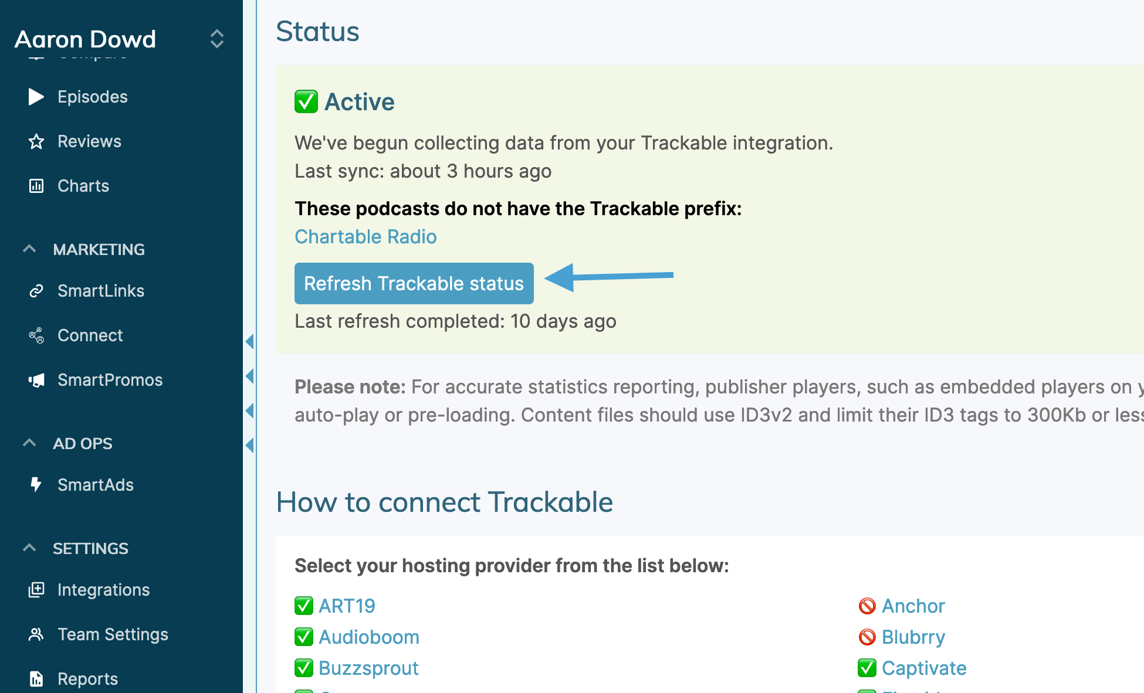The image size is (1144, 693).
Task: Collapse the AD OPS sidebar section
Action: [29, 443]
